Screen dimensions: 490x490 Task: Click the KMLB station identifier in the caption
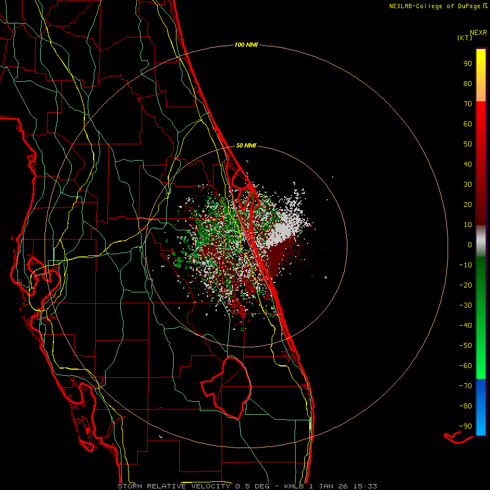point(294,486)
